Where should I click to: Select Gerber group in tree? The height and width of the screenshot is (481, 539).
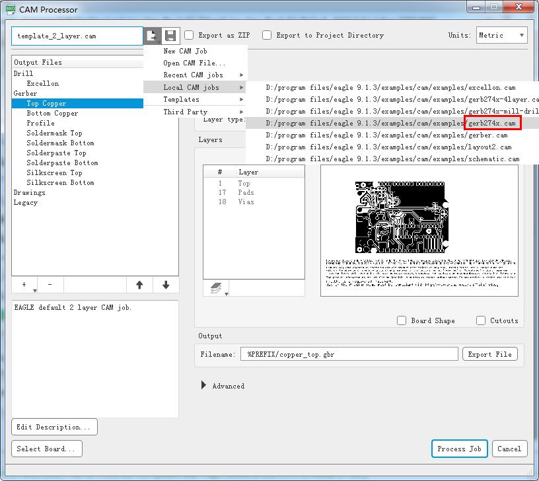coord(25,94)
